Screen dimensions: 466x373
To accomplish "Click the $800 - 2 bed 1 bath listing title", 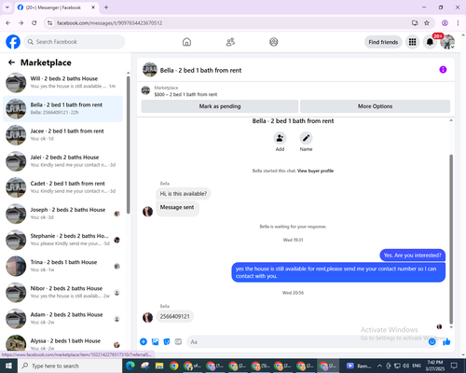I will click(x=185, y=94).
